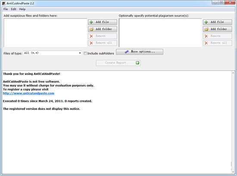237x176 pixels.
Task: Open the Edit menu
Action: 13,9
